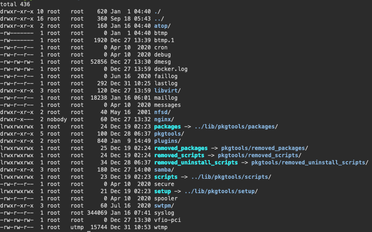The image size is (372, 232).
Task: Select the lastlog file name
Action: 166,83
